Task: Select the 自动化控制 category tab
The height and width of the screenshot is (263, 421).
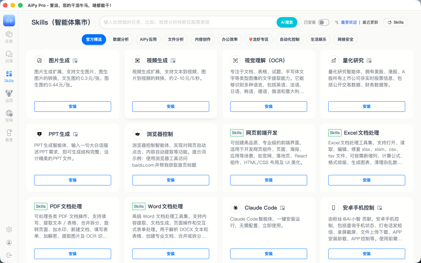Action: (x=289, y=39)
